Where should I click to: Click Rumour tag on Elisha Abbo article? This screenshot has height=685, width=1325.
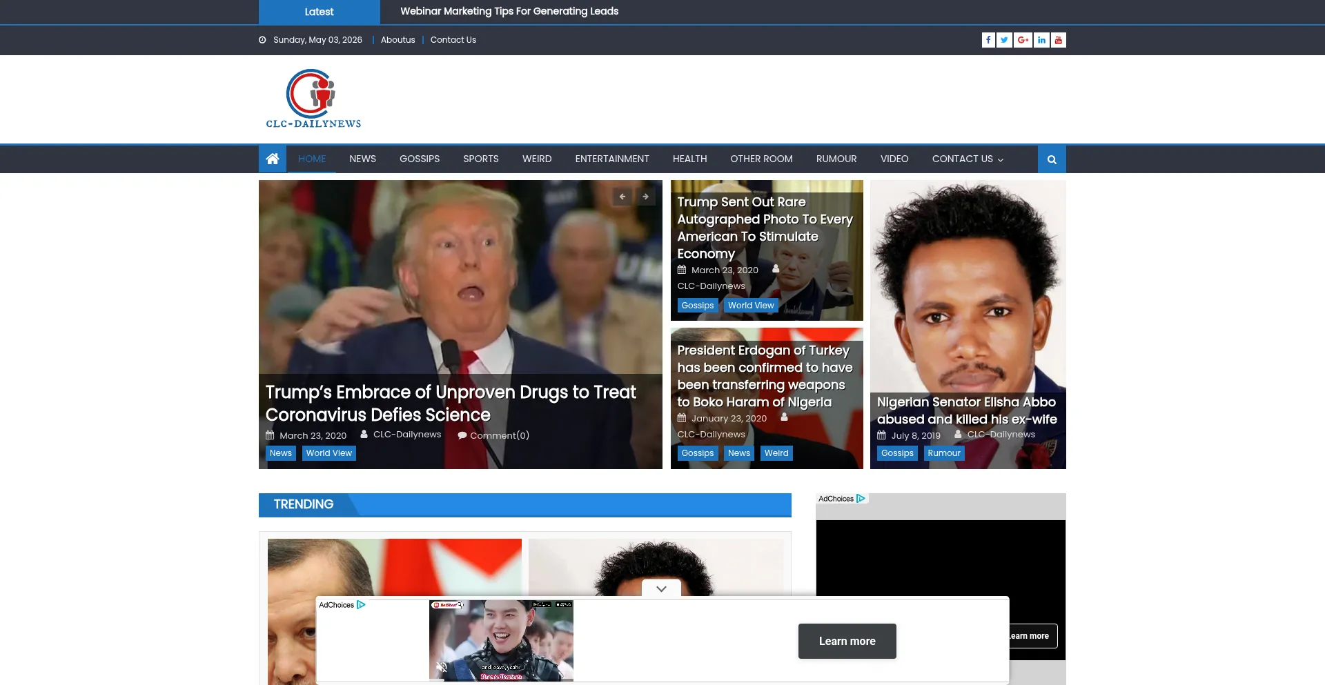(944, 453)
